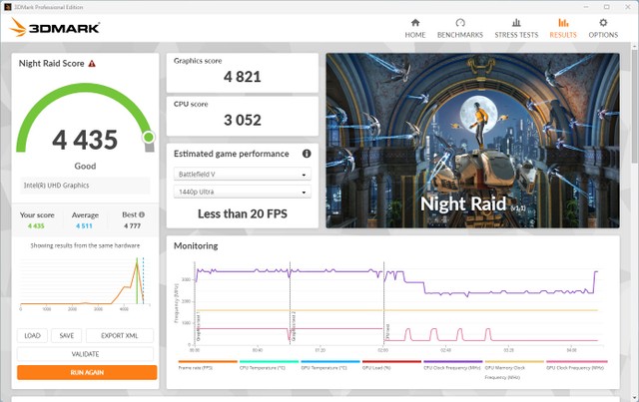Open the STRESS TESTS tab
Viewport: 639px width, 402px height.
[x=516, y=29]
